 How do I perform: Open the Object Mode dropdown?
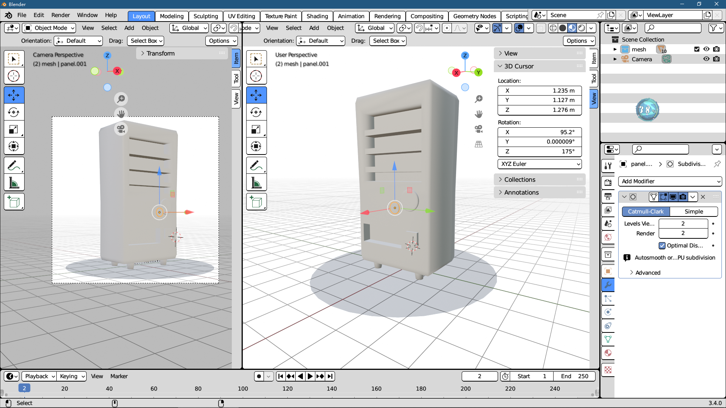click(49, 28)
